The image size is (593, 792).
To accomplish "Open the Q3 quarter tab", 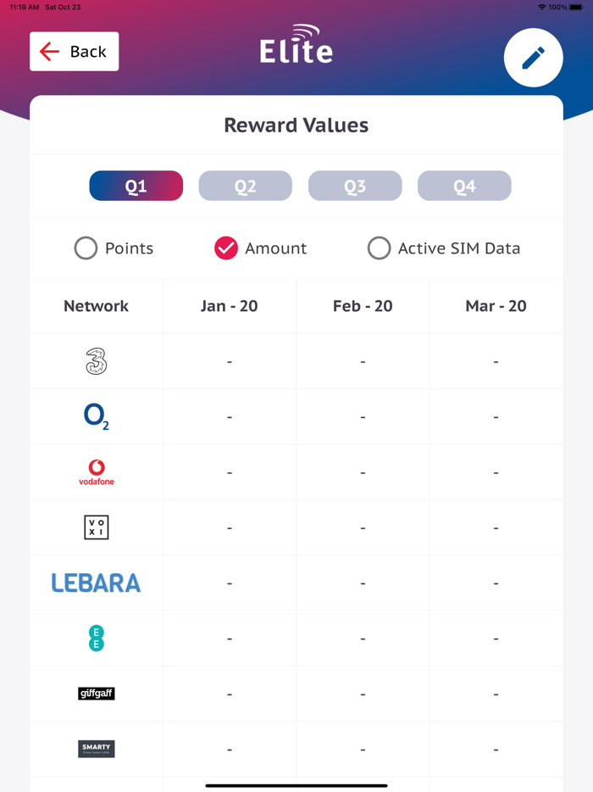I will (354, 185).
